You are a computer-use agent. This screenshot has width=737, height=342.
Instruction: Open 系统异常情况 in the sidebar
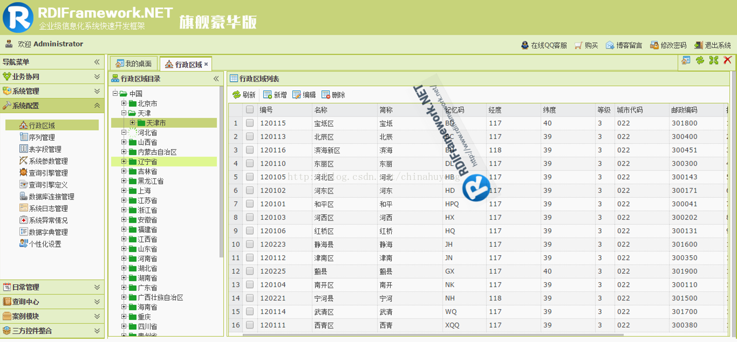44,220
